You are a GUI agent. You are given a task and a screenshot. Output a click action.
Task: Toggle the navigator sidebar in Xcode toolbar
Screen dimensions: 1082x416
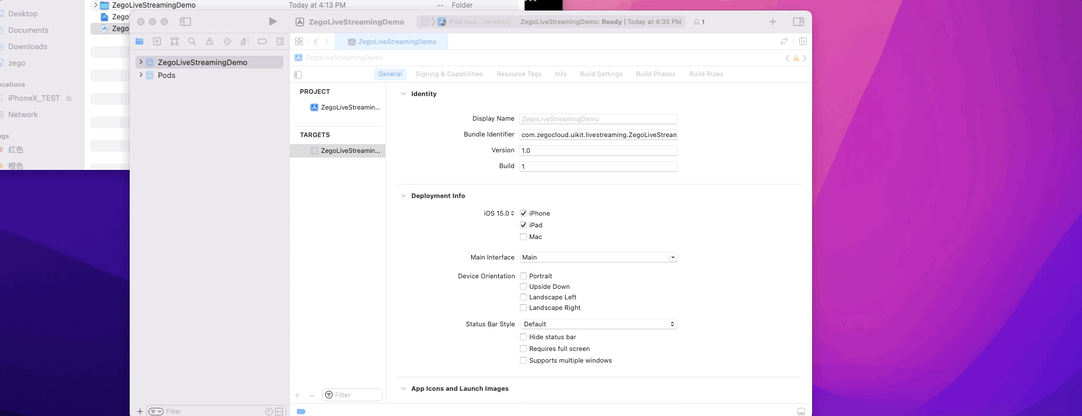point(185,22)
